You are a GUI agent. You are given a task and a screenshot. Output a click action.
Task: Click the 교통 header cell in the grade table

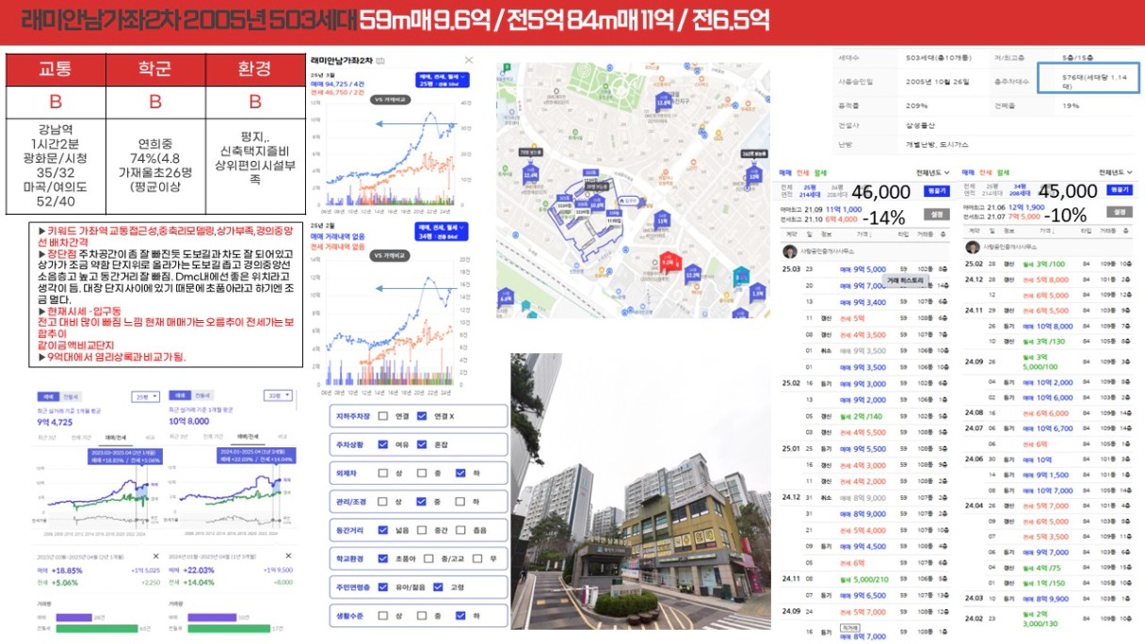[55, 70]
